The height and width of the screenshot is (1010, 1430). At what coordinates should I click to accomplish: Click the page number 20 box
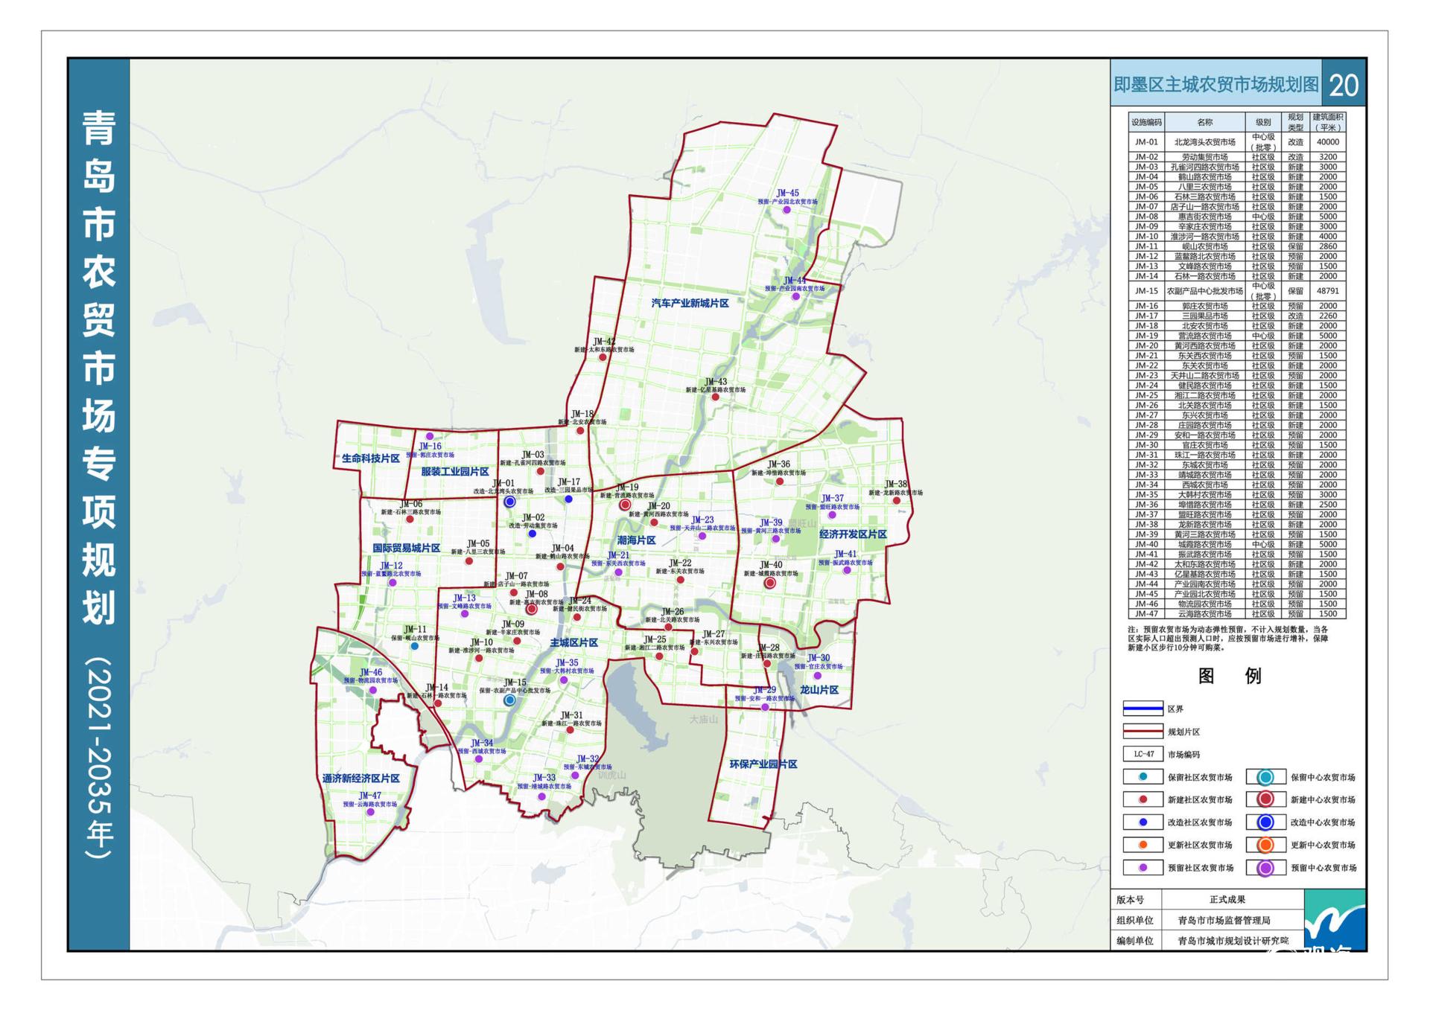click(1344, 84)
